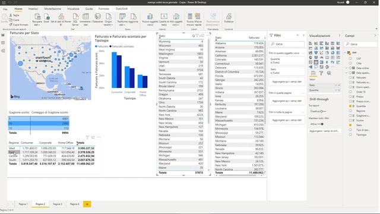Select the pie chart visualization
The image size is (380, 214).
tap(327, 53)
